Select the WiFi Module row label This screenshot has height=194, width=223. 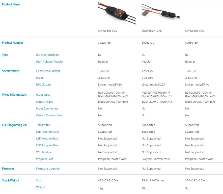point(44,152)
